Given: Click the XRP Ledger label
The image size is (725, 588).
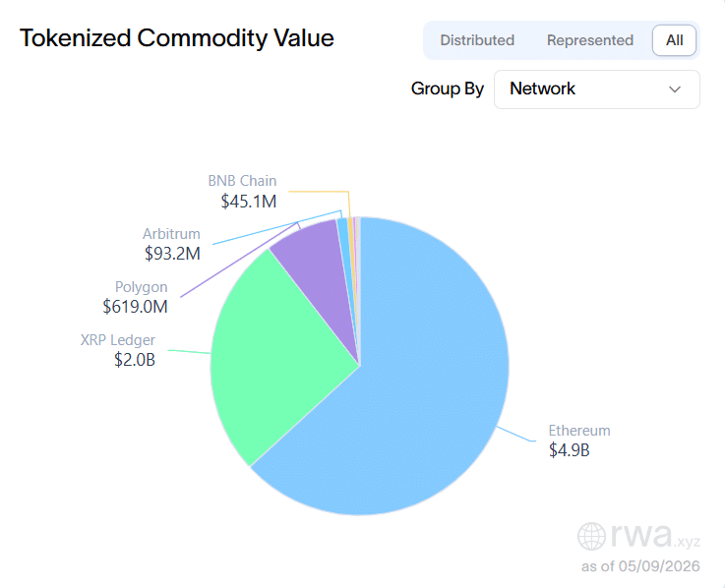Looking at the screenshot, I should tap(117, 340).
